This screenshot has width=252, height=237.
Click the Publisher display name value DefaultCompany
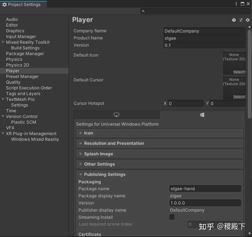[x=187, y=210]
